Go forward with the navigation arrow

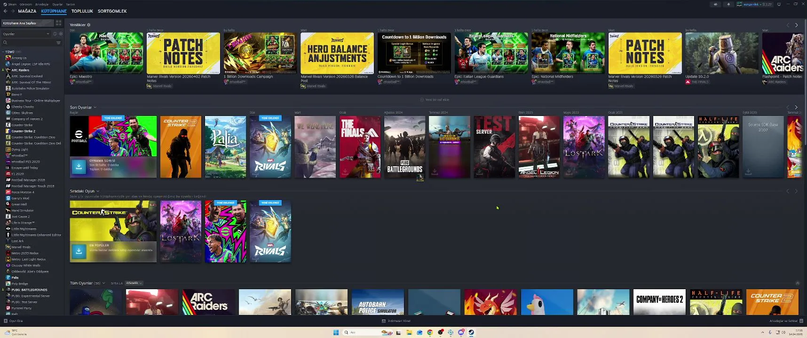coord(12,11)
